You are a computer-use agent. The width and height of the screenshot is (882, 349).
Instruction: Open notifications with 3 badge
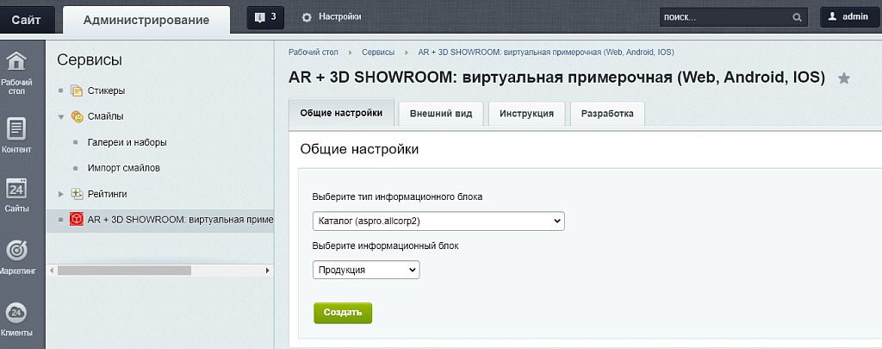[265, 16]
